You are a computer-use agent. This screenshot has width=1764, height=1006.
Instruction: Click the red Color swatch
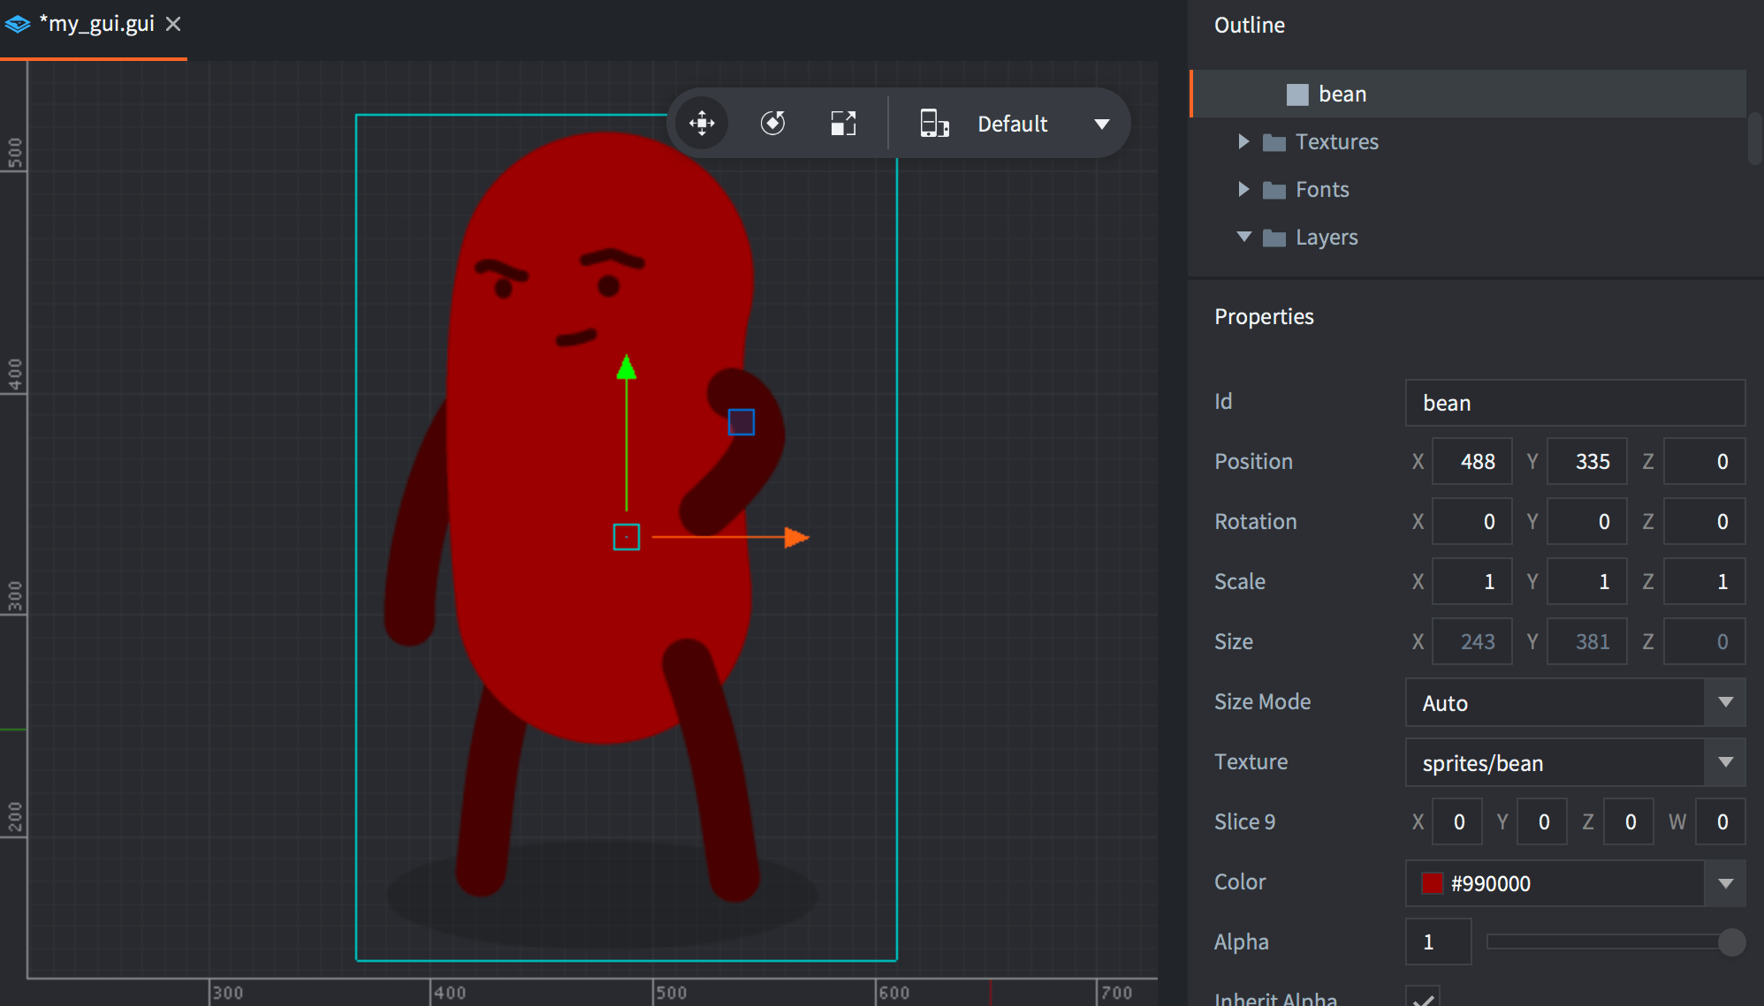[x=1432, y=883]
